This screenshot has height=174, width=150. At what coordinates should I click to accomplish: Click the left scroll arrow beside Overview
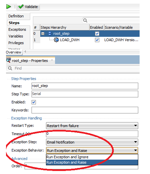[25, 52]
